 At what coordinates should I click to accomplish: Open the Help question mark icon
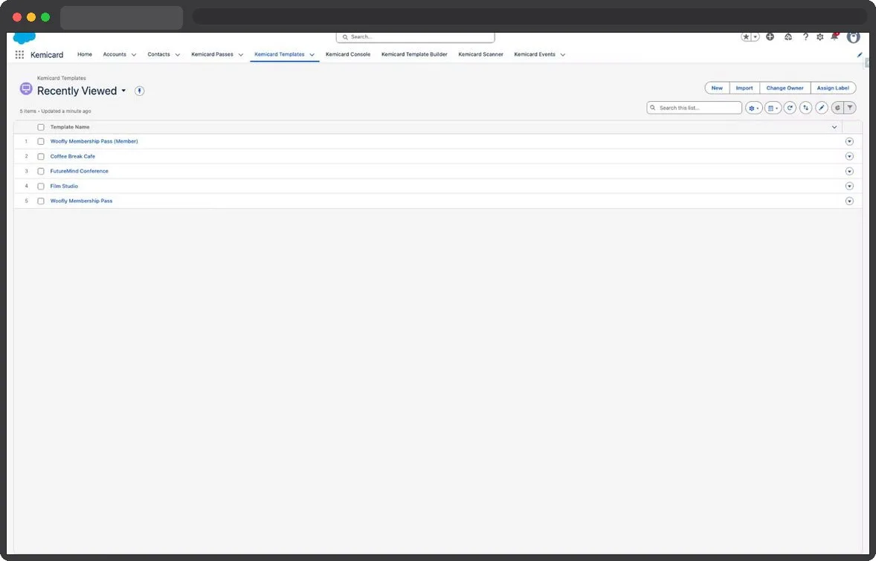pos(805,37)
